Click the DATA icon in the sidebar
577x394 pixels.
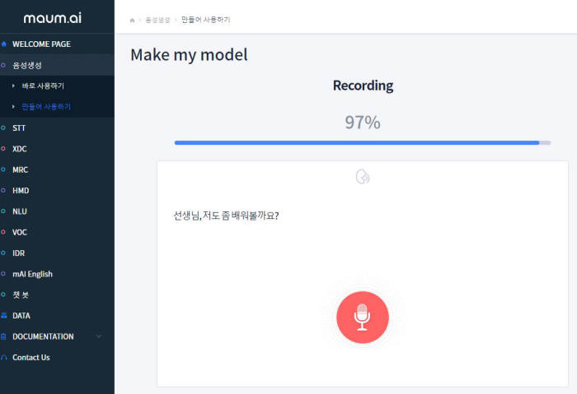click(4, 315)
